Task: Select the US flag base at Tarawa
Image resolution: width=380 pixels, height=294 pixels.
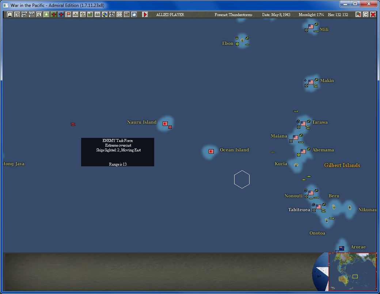Action: (303, 124)
